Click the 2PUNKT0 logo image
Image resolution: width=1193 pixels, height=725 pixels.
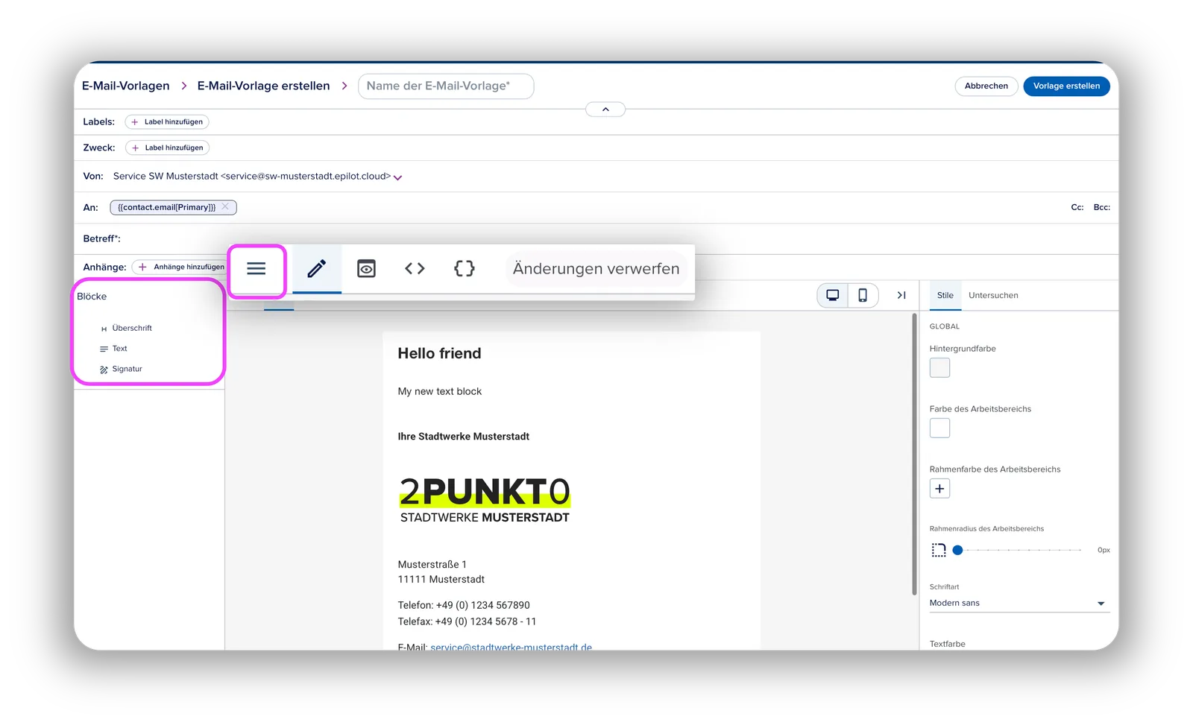coord(485,499)
